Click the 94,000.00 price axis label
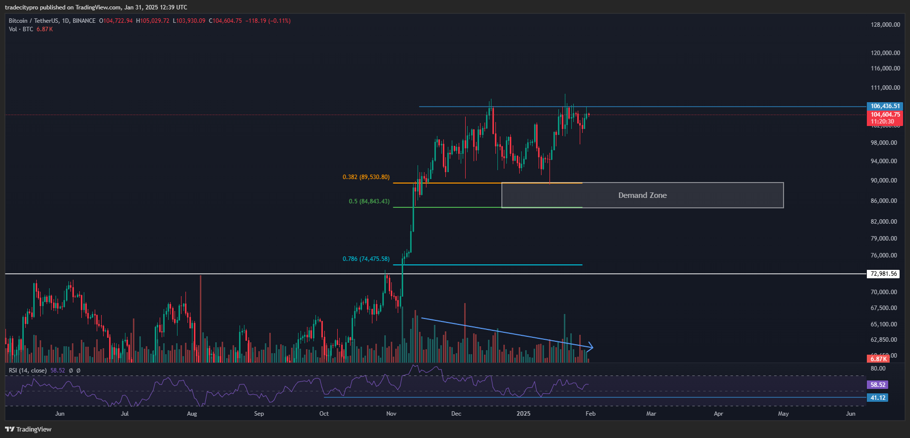910x438 pixels. [x=884, y=161]
